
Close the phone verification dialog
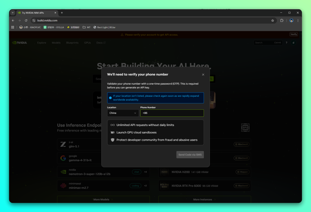click(203, 75)
